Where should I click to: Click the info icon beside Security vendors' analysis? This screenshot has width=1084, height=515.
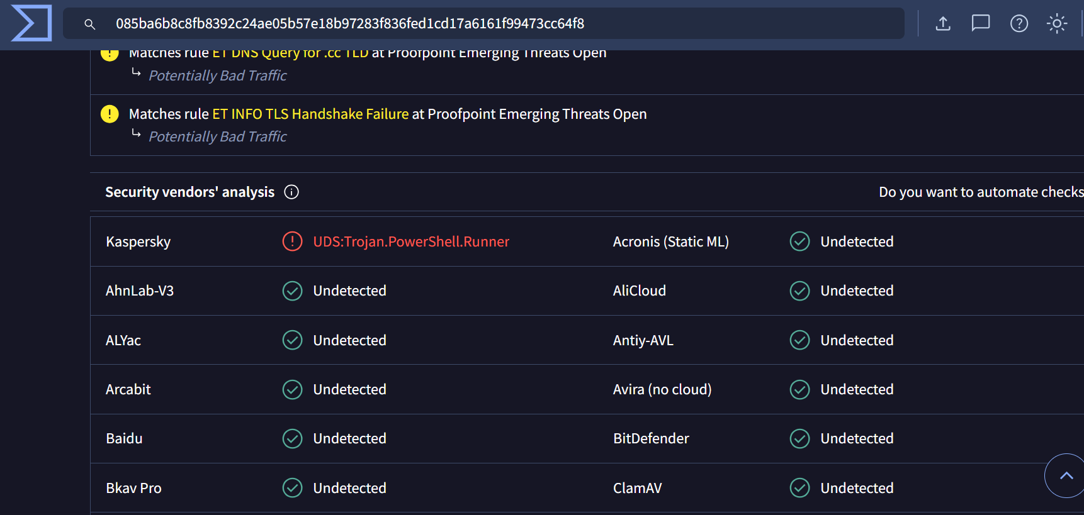point(291,192)
